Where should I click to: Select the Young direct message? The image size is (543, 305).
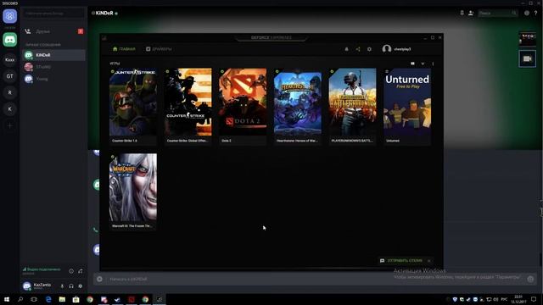53,79
